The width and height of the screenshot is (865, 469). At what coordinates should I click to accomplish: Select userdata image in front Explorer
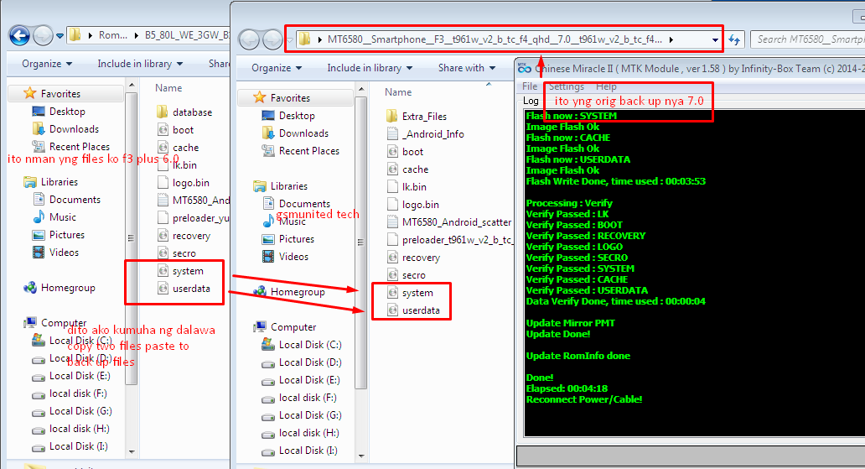[x=414, y=311]
